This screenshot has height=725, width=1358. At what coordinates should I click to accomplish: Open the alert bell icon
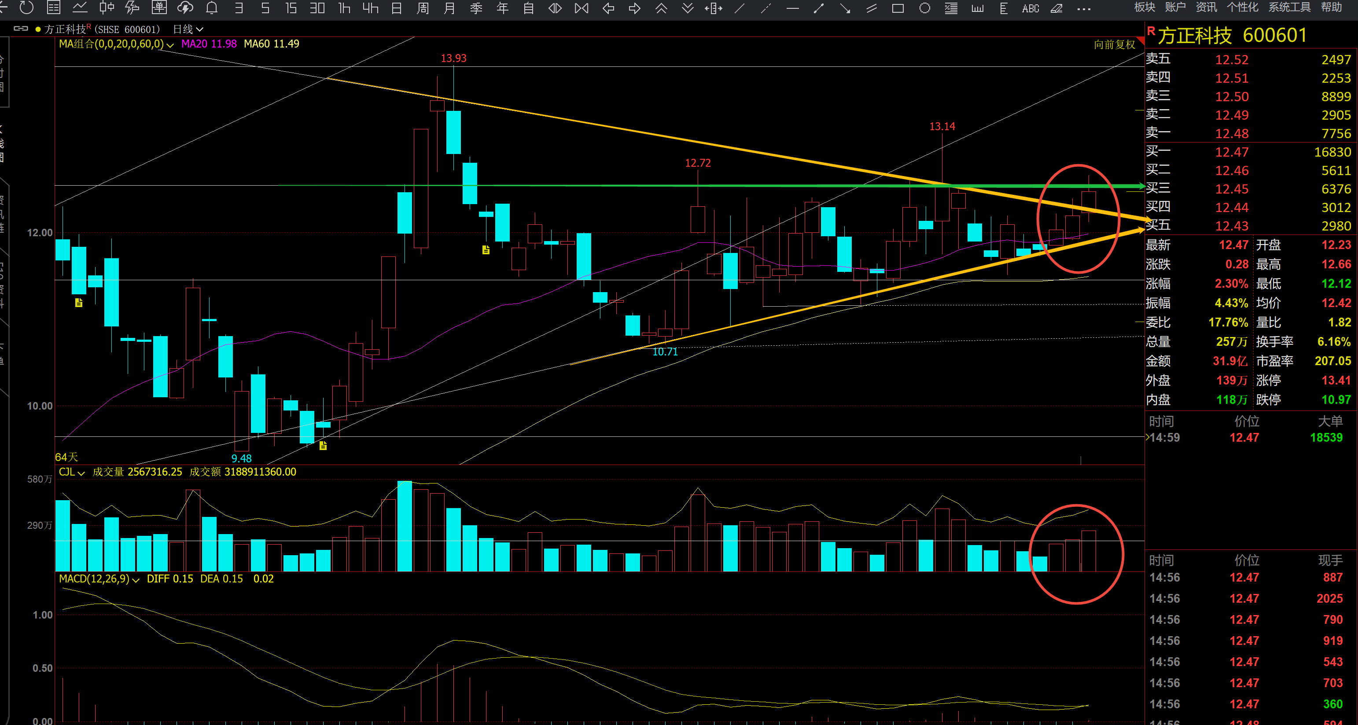(212, 8)
